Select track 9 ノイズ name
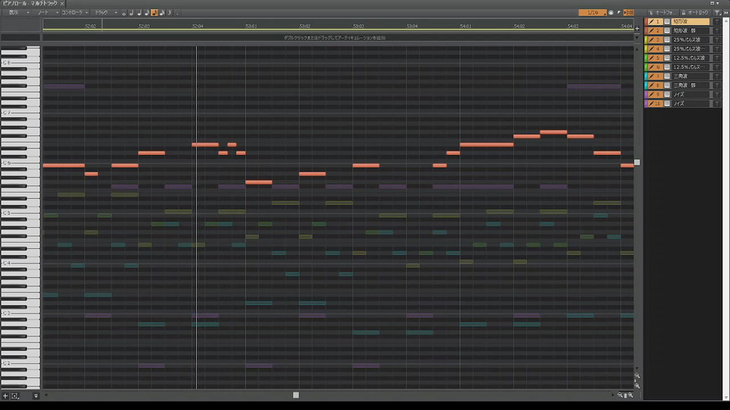The image size is (730, 410). click(x=690, y=94)
